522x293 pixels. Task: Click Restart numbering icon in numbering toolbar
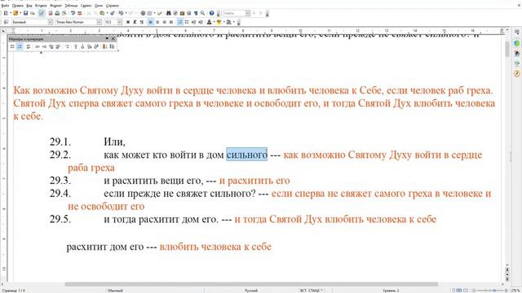pos(104,46)
